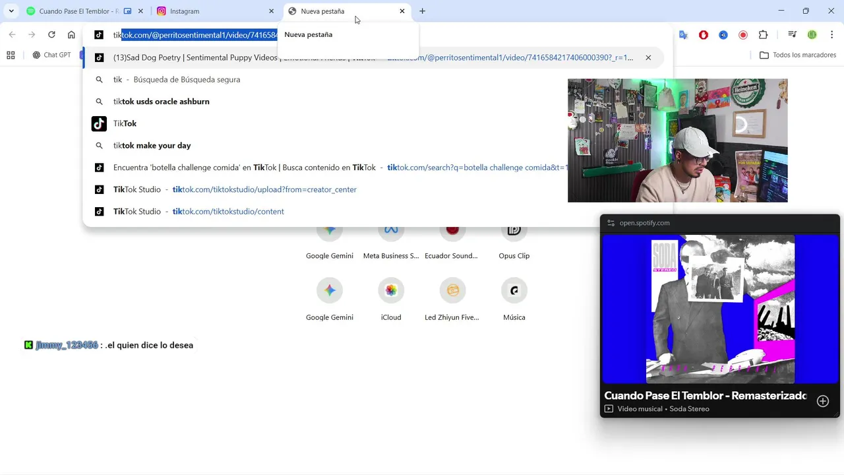Open Google Translate extension
Viewport: 844px width, 475px height.
pos(684,35)
